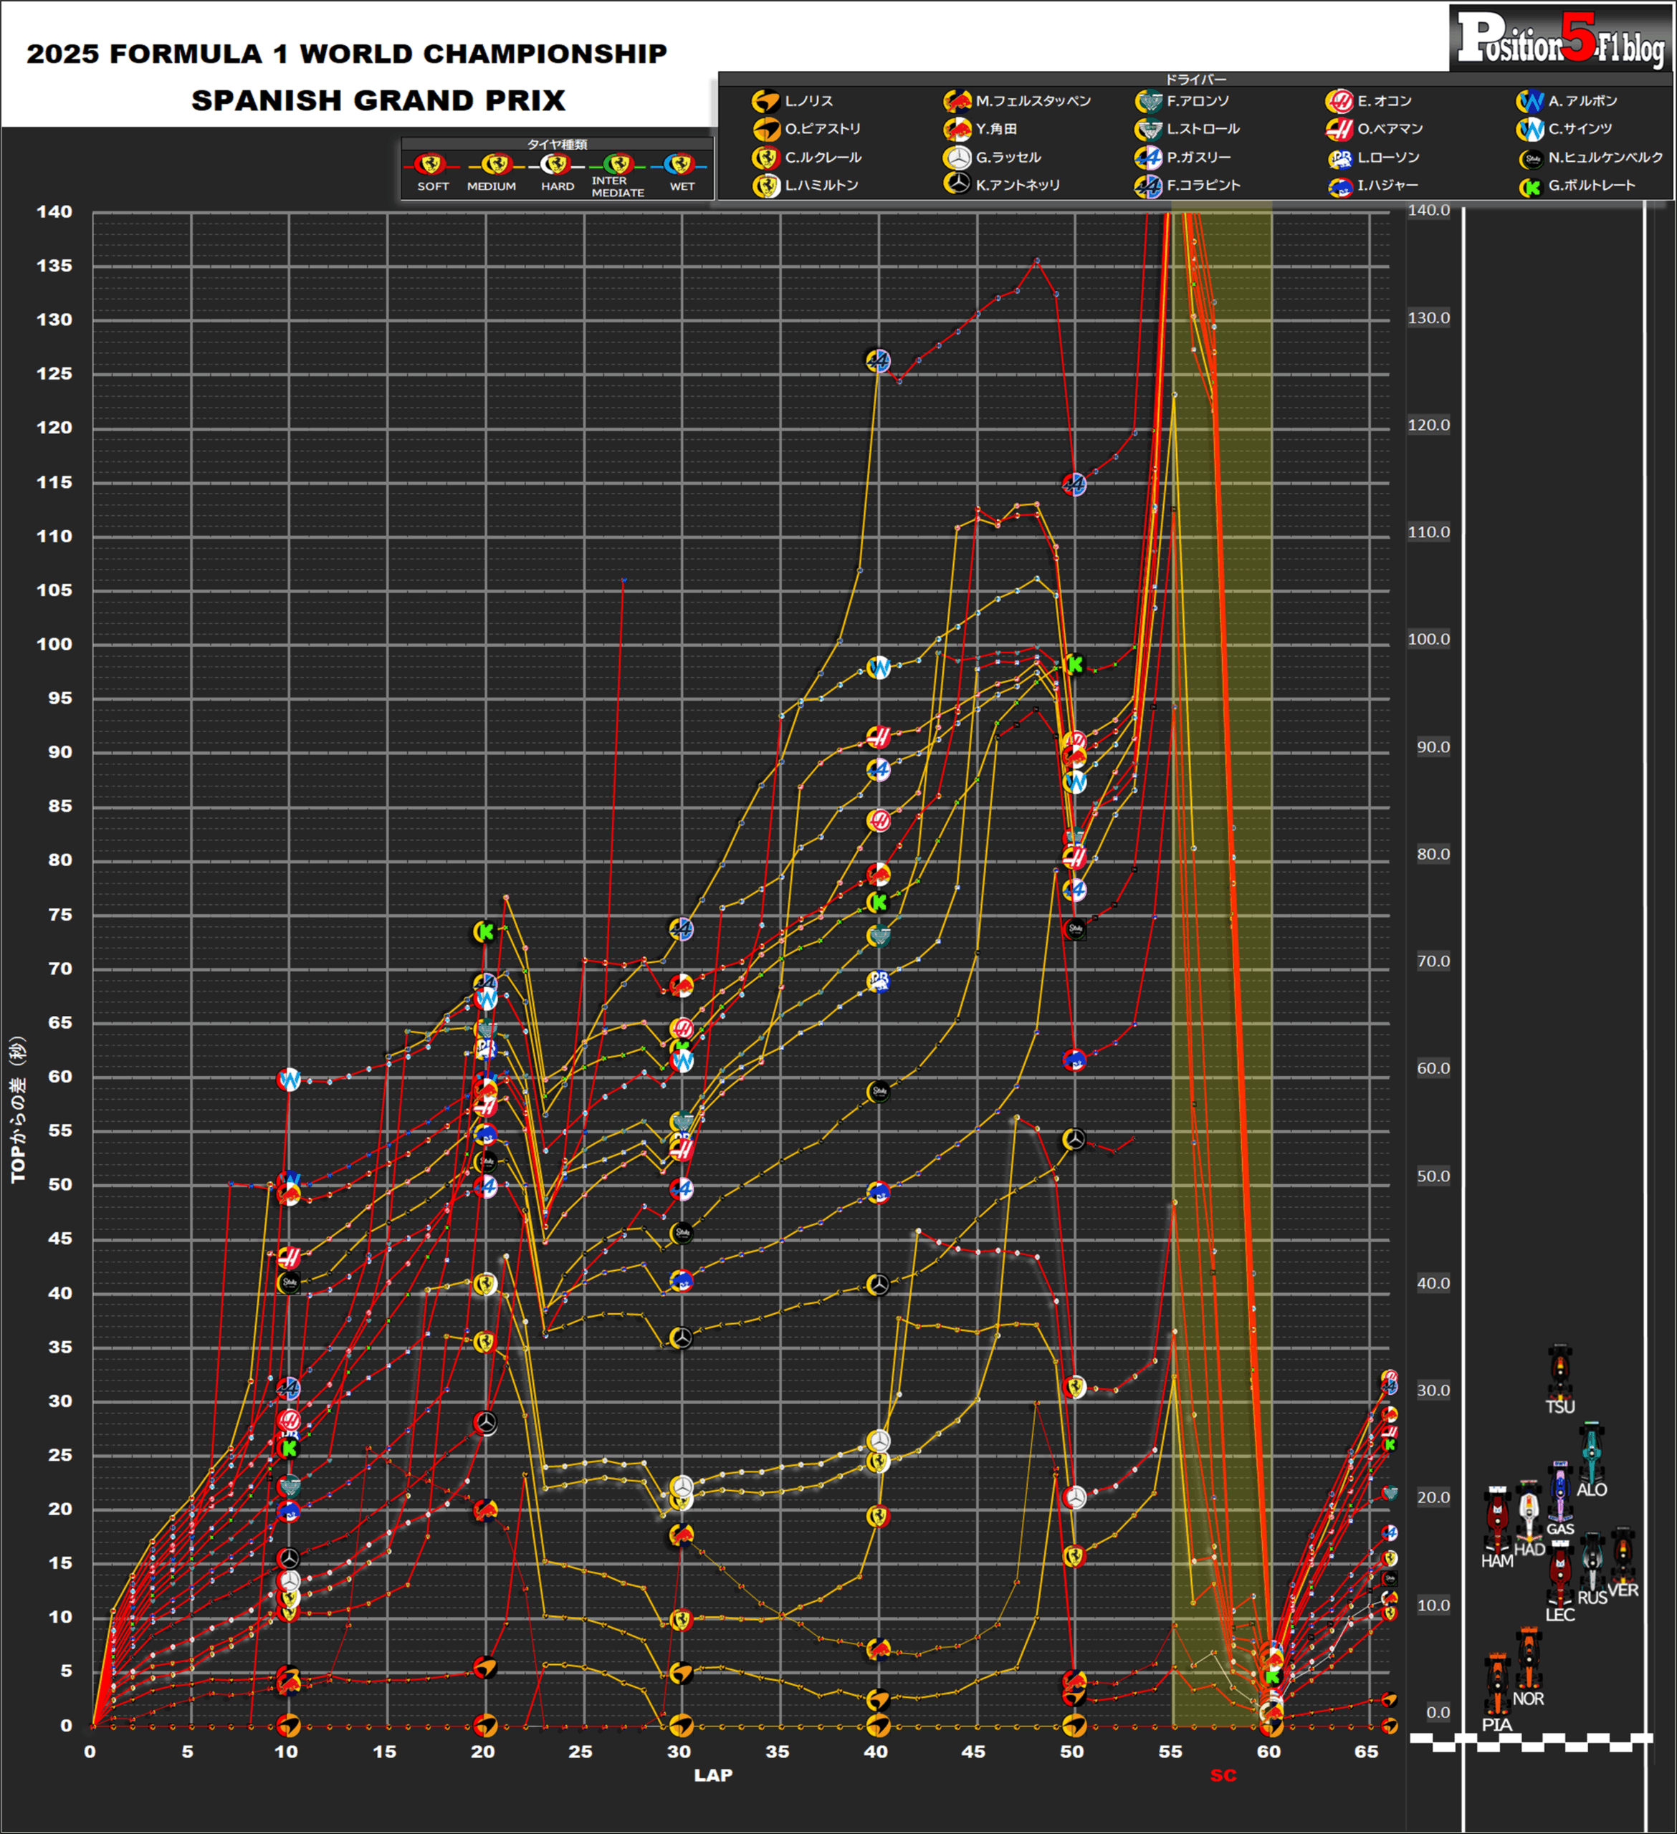
Task: Click the Red Bull icon beside Y.角田
Action: tap(957, 129)
